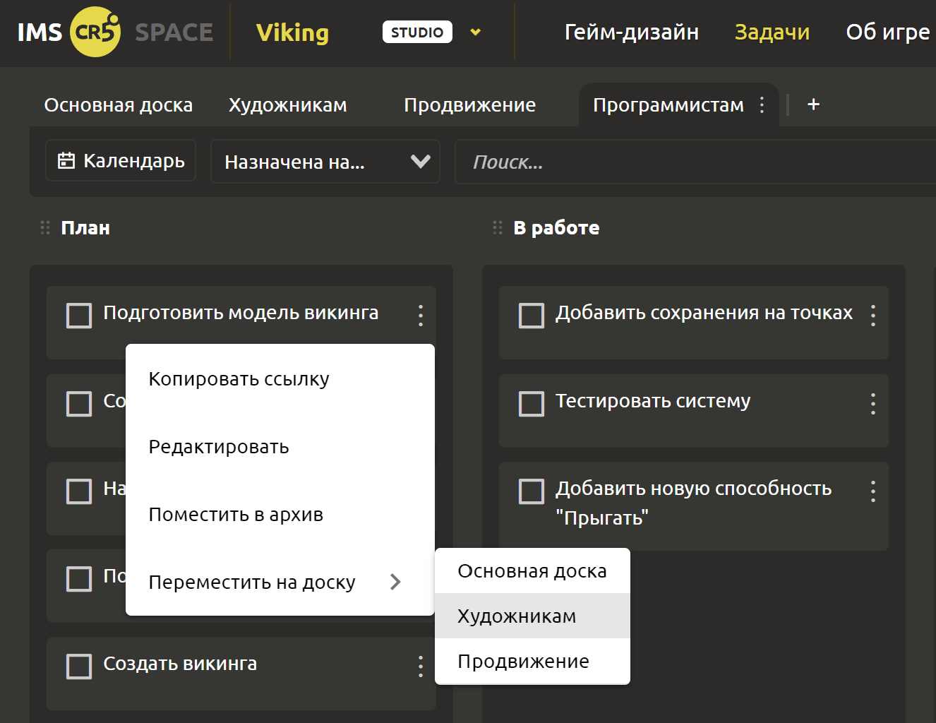Choose Поместить в архив
The width and height of the screenshot is (936, 723).
point(280,515)
